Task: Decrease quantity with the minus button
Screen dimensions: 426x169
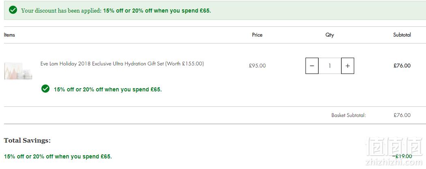Action: (x=312, y=66)
